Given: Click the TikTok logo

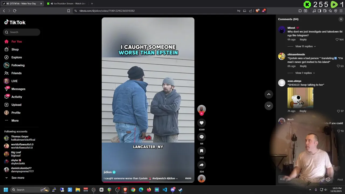Looking at the screenshot, I should (x=15, y=22).
